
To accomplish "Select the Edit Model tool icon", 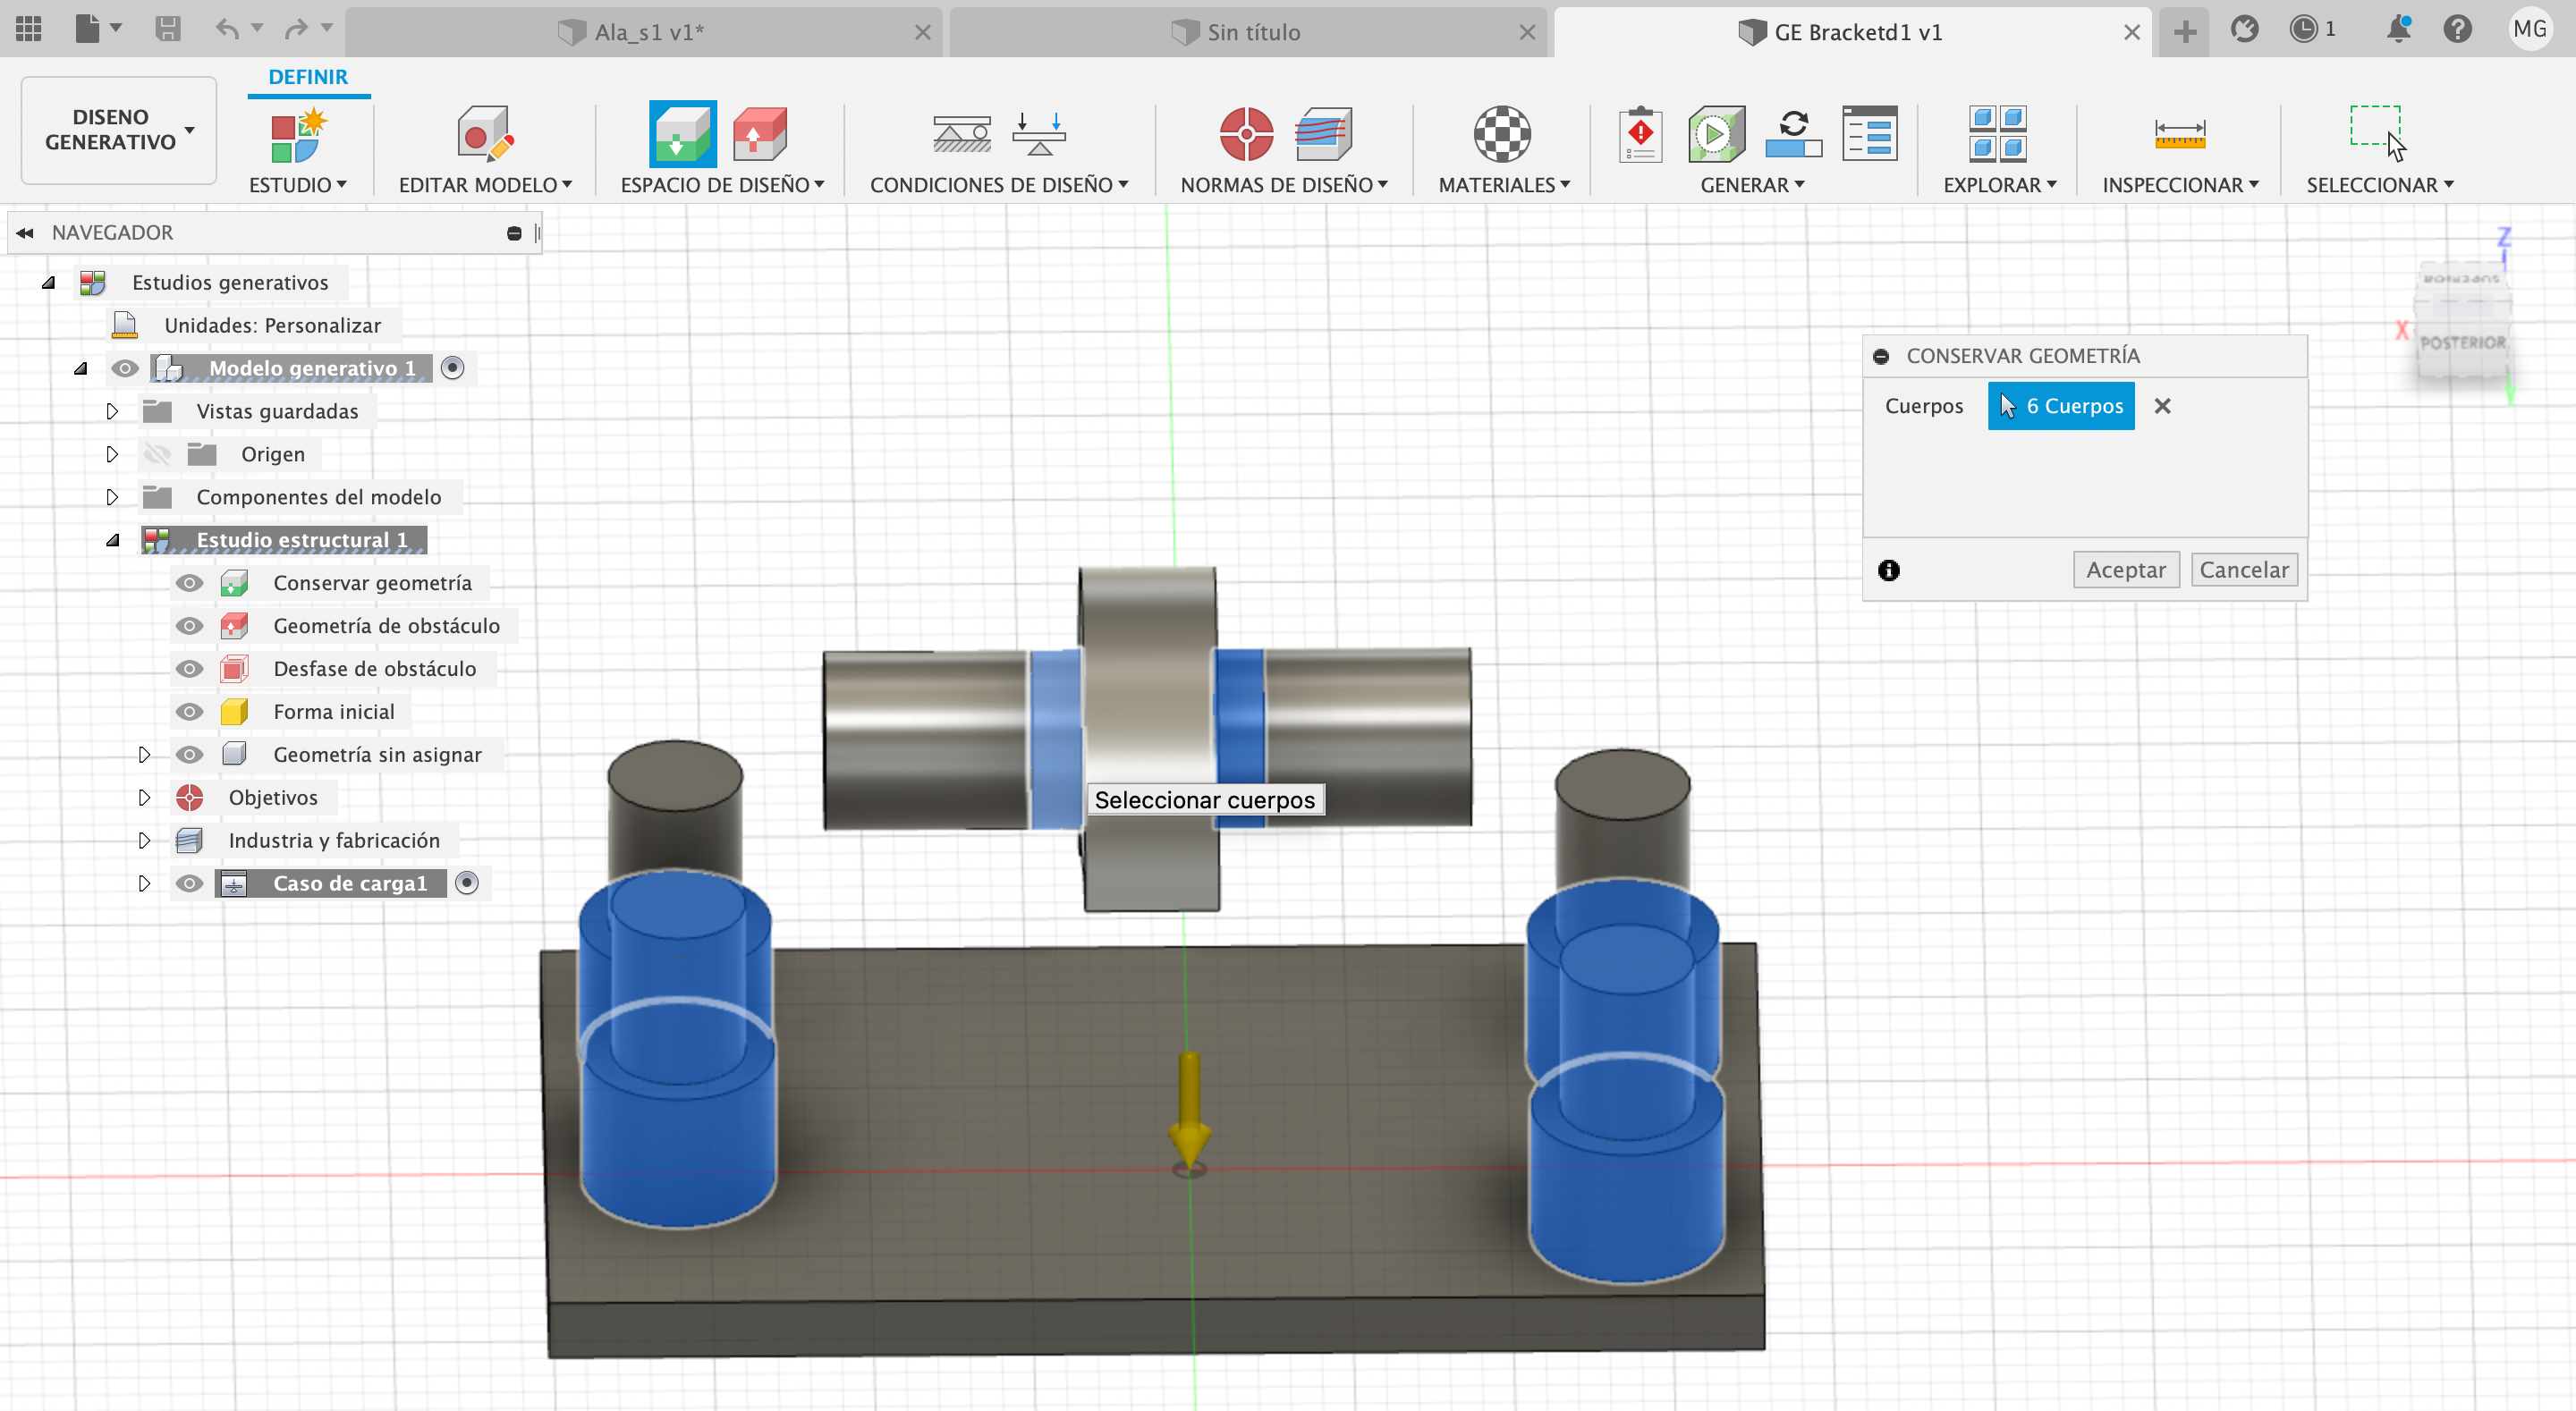I will [485, 134].
